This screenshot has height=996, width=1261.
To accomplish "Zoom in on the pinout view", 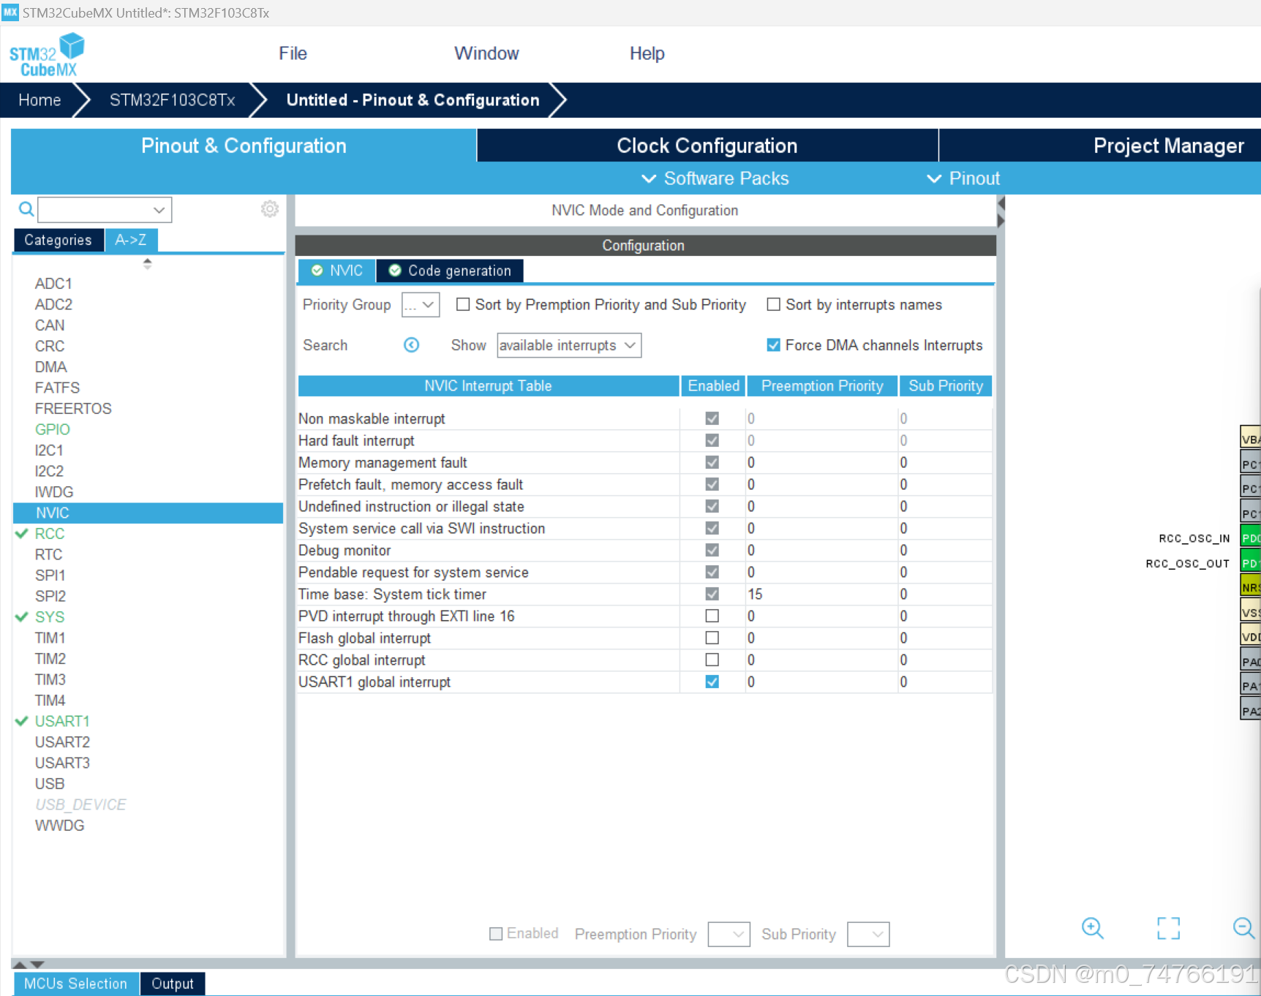I will (1093, 928).
